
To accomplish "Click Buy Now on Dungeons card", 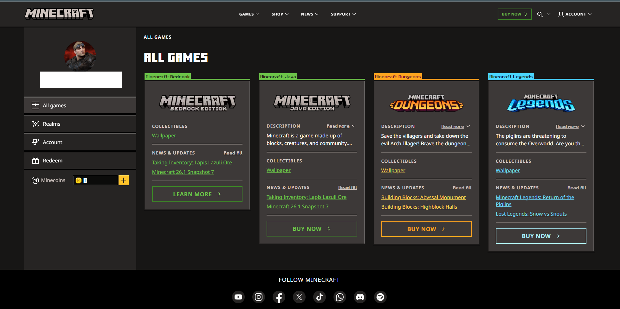I will click(x=426, y=229).
